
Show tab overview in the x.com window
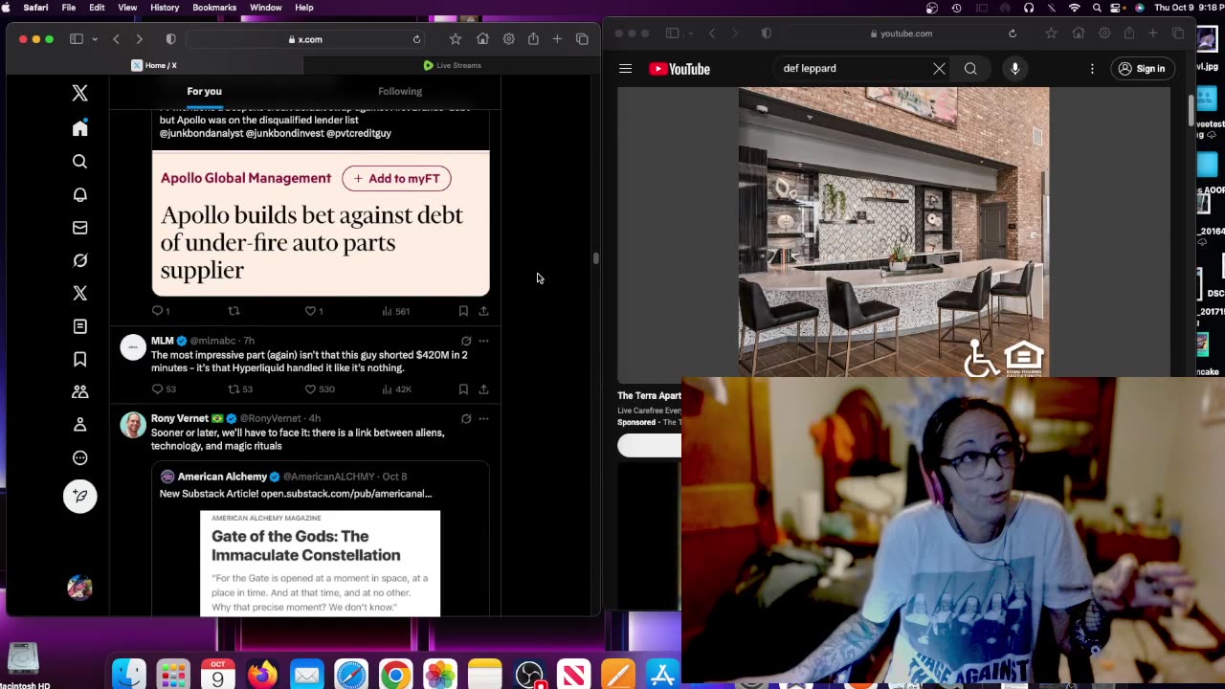582,39
